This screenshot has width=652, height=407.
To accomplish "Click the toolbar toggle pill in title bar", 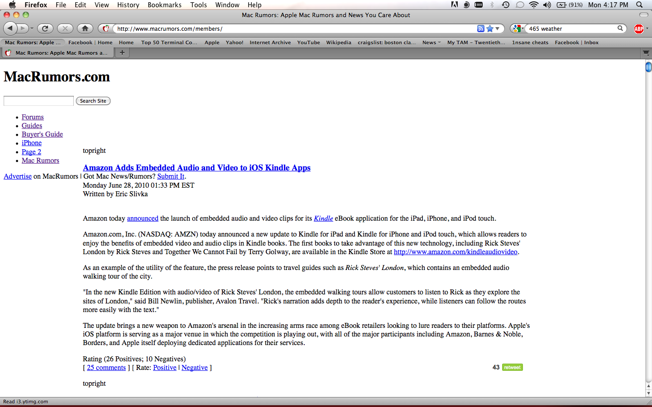I will (x=643, y=15).
